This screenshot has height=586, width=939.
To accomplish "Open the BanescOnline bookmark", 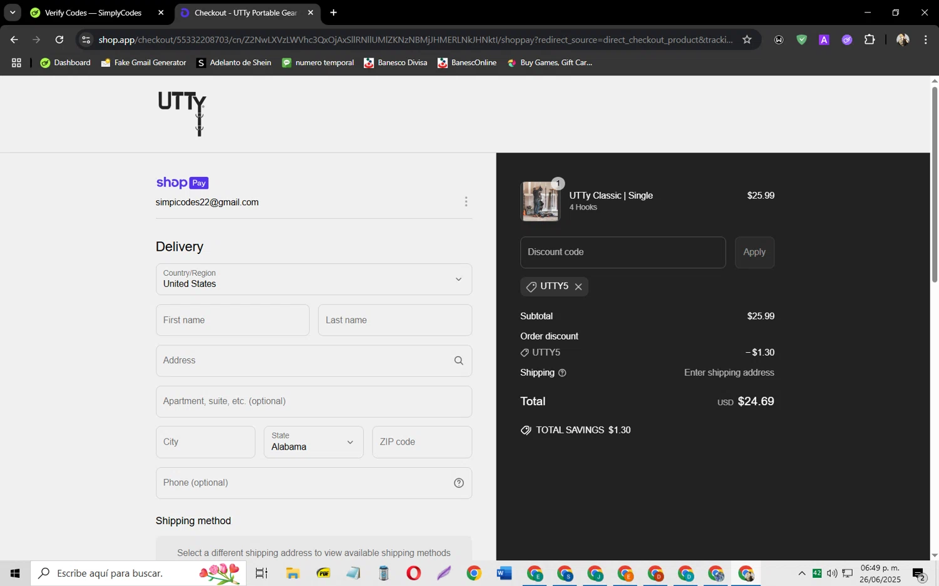I will [467, 63].
